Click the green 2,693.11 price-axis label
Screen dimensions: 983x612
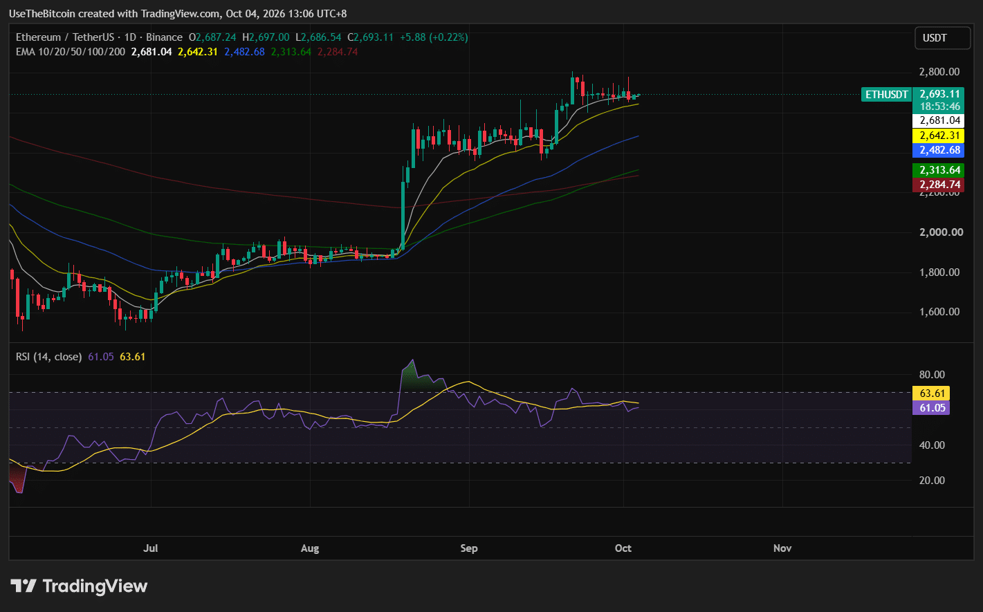[x=938, y=95]
